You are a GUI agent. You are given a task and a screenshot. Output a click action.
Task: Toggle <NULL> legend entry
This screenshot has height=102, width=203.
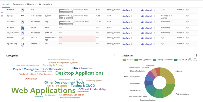coord(128,60)
